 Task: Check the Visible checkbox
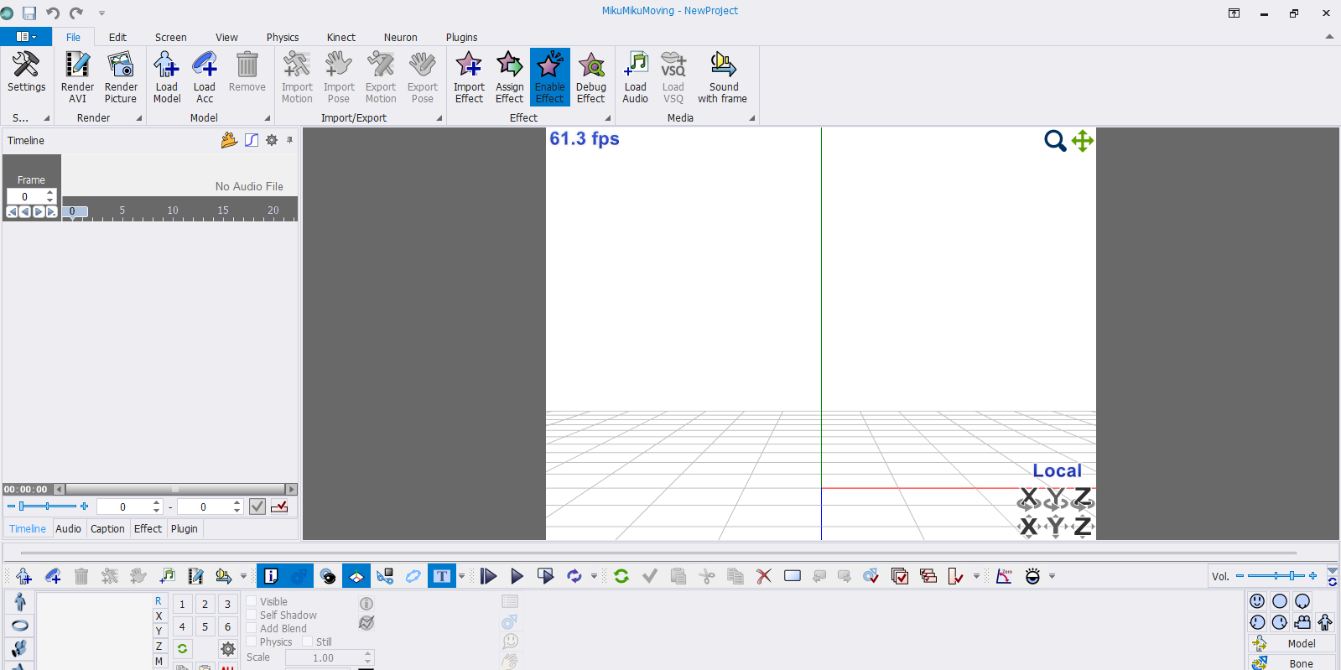click(252, 601)
